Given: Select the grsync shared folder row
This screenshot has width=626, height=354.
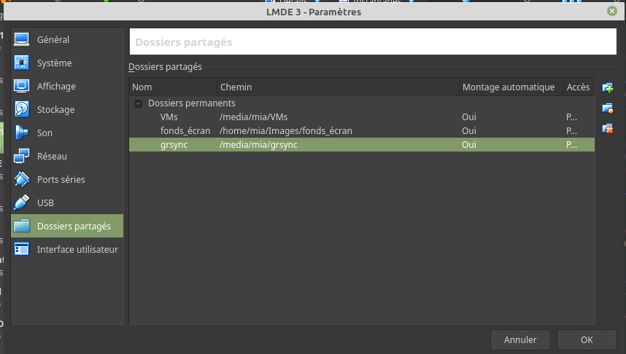Looking at the screenshot, I should (x=362, y=145).
